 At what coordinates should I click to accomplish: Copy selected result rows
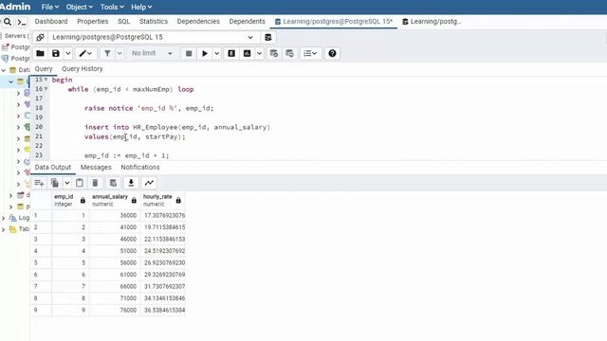pyautogui.click(x=55, y=183)
